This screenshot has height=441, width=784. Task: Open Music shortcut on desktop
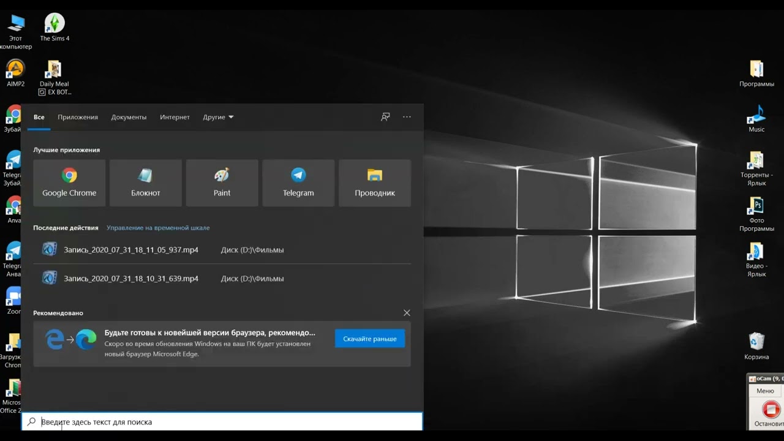click(756, 119)
